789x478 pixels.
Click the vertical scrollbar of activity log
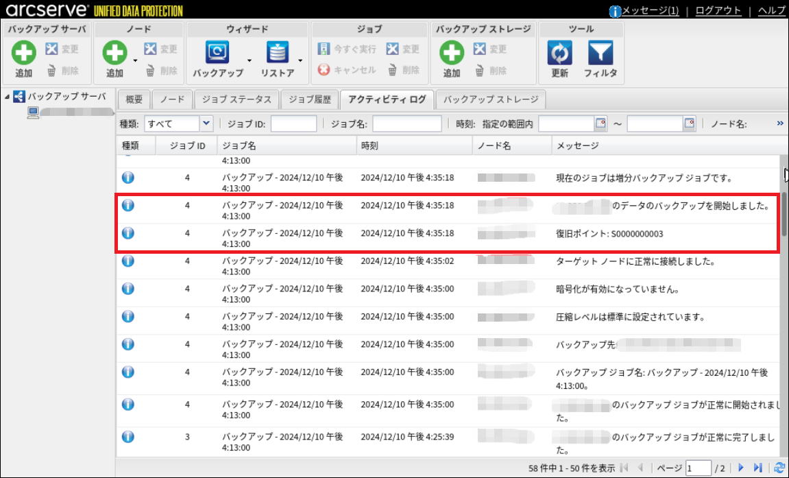pyautogui.click(x=784, y=213)
